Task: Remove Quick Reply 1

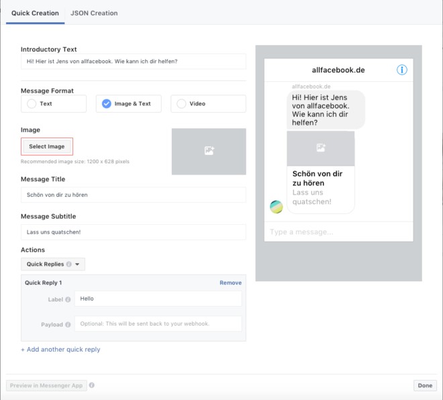Action: tap(230, 283)
